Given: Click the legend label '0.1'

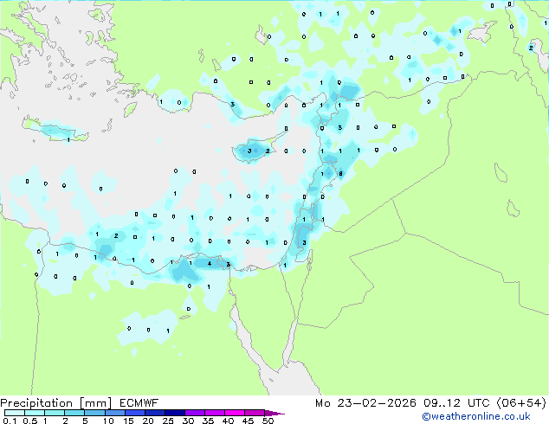Looking at the screenshot, I should tap(10, 421).
